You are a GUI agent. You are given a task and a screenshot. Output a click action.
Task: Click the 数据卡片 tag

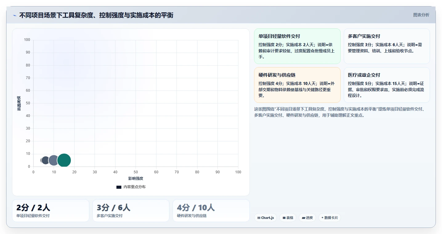tap(330, 218)
